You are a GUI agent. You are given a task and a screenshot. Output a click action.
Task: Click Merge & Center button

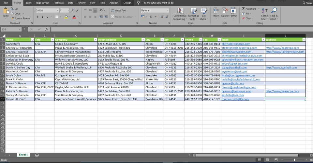point(122,17)
